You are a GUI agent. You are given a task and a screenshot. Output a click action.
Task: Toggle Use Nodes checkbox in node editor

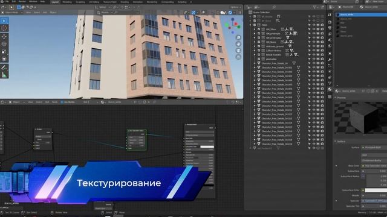(62, 102)
